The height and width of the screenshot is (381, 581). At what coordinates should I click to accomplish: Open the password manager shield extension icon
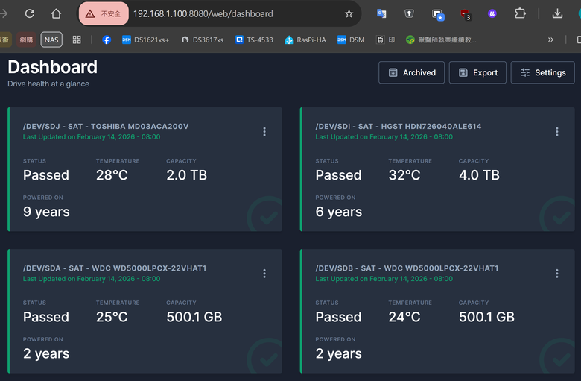point(409,13)
